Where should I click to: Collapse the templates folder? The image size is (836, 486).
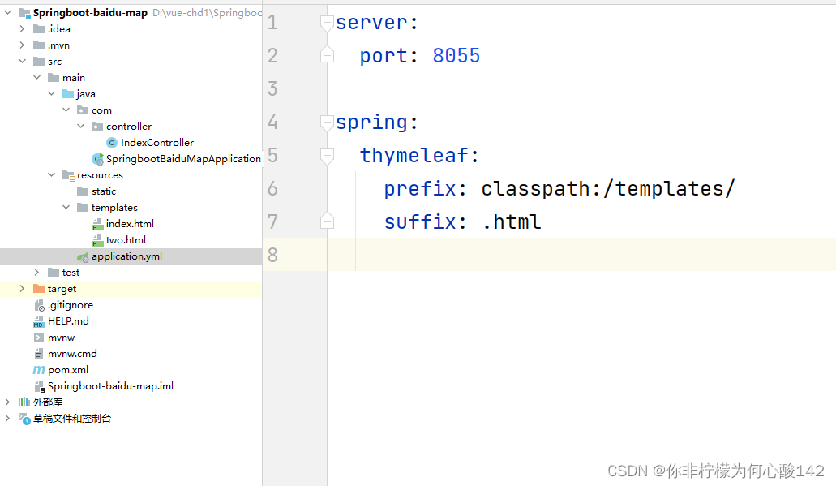point(66,207)
